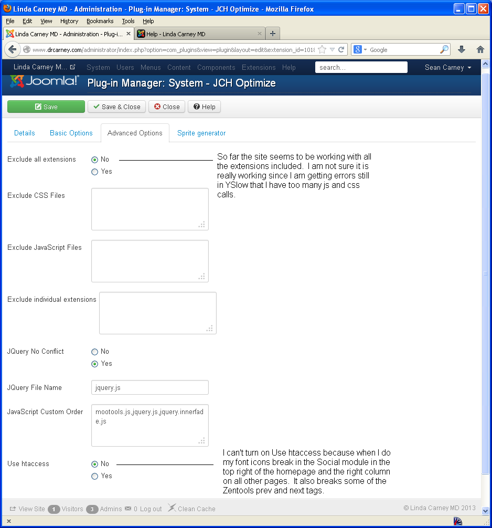Viewport: 492px width, 528px height.
Task: Click the browser address bar URL
Action: 174,50
